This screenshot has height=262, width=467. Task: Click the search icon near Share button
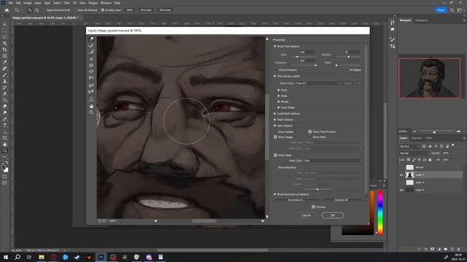tap(452, 10)
